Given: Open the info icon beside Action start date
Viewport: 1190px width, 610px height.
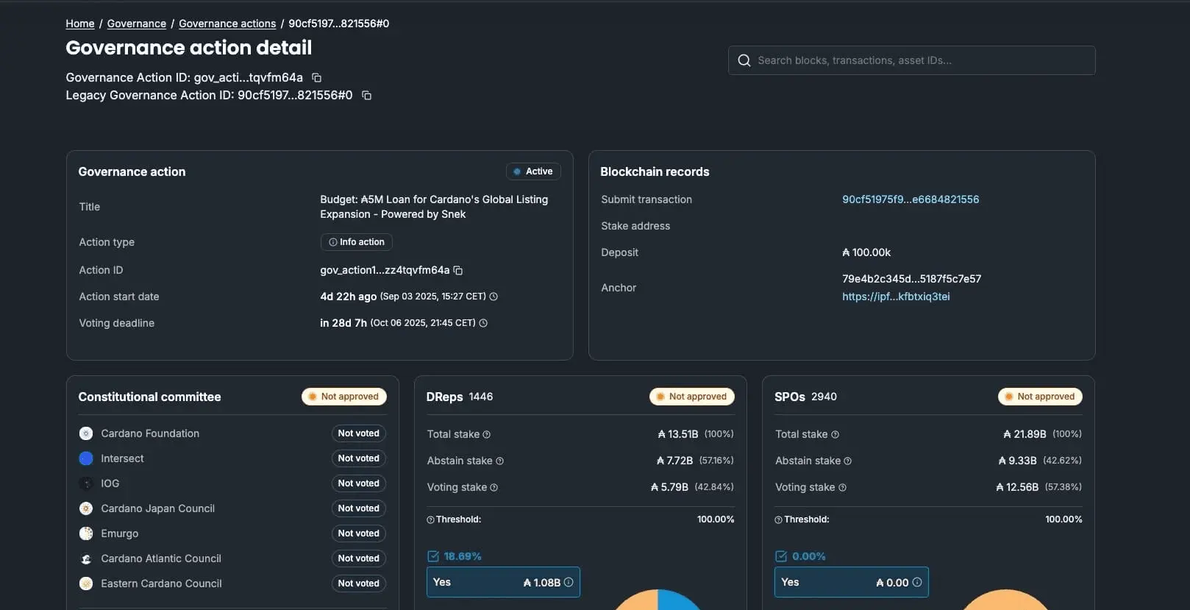Looking at the screenshot, I should (x=494, y=297).
